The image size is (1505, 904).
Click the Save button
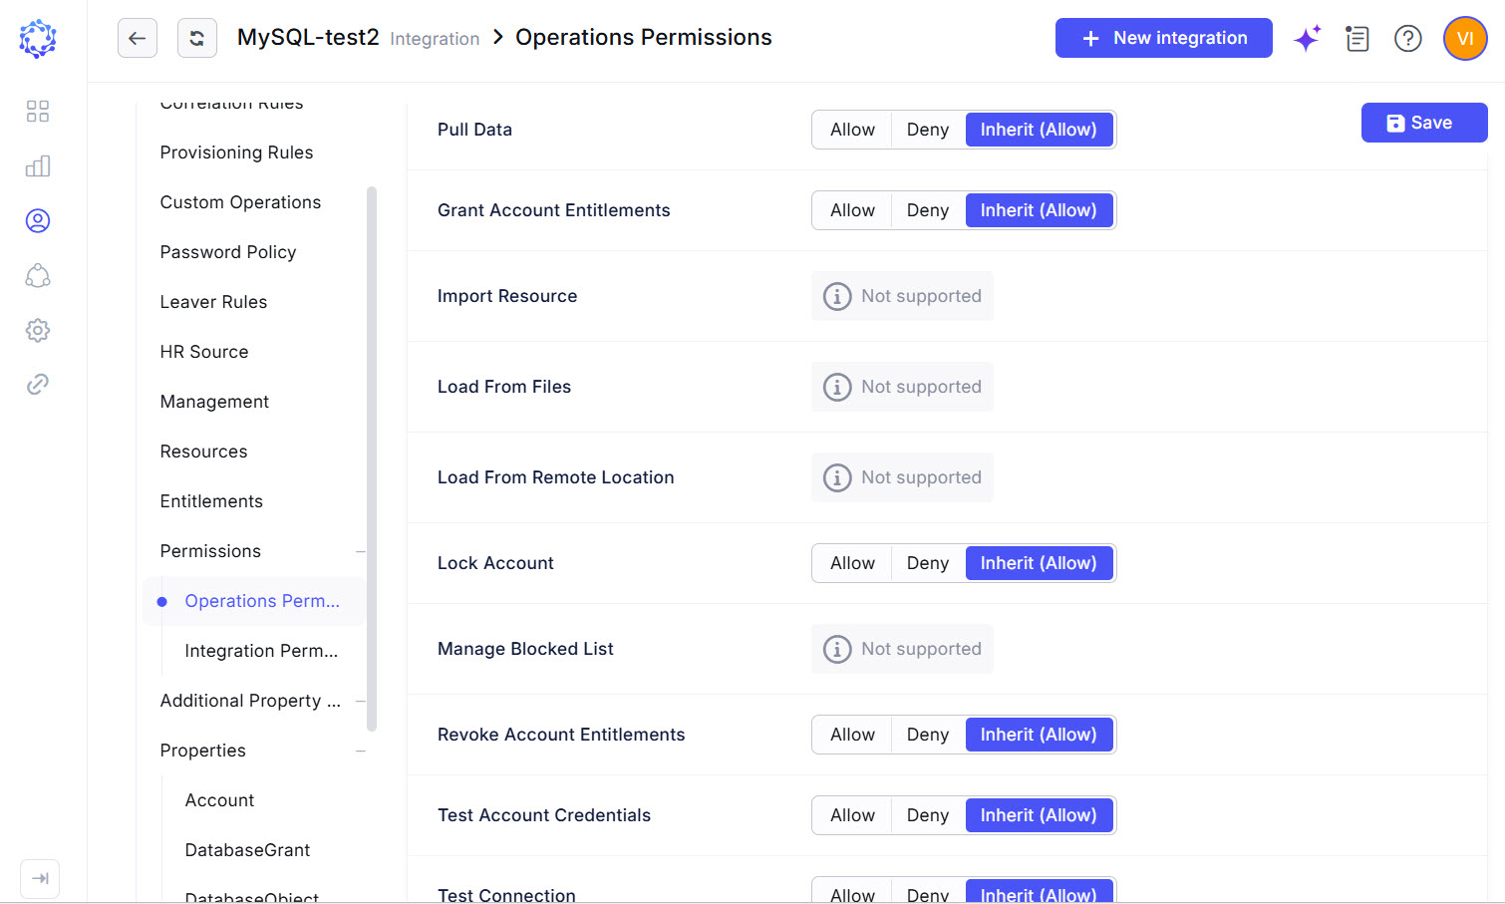click(1424, 123)
